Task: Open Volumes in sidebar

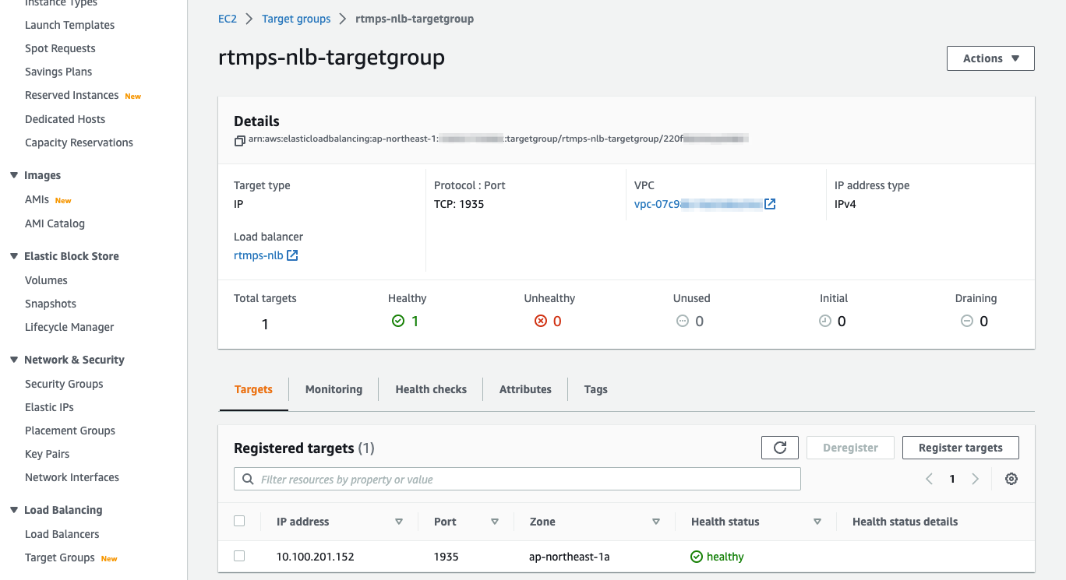Action: coord(46,280)
